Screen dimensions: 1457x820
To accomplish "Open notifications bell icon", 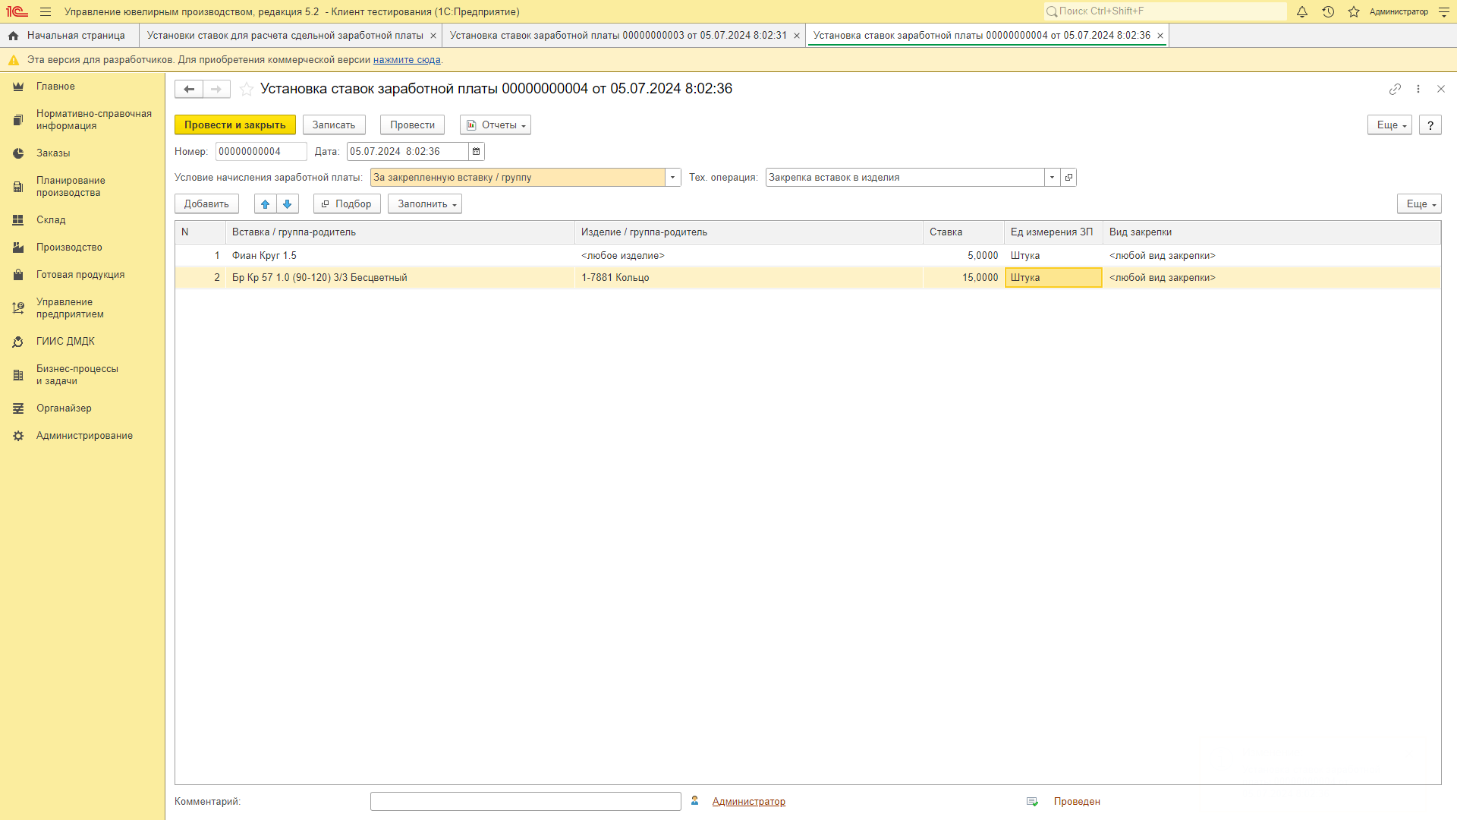I will tap(1302, 11).
